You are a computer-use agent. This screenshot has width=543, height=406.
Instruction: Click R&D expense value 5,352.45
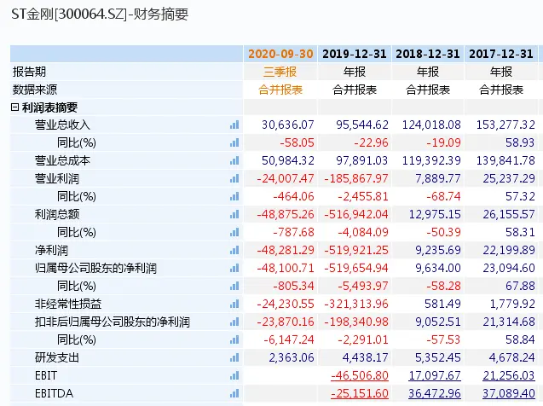(438, 357)
